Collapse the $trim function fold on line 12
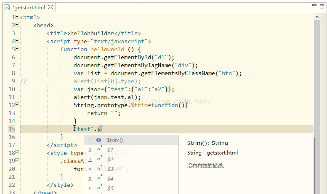 click(x=17, y=104)
